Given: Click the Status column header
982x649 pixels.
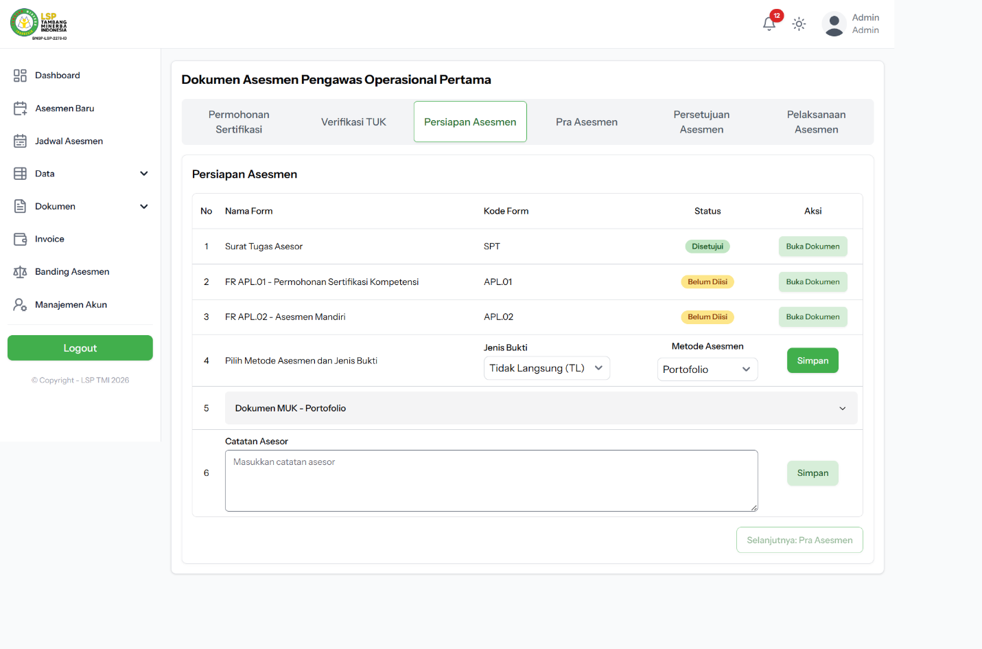Looking at the screenshot, I should [708, 211].
